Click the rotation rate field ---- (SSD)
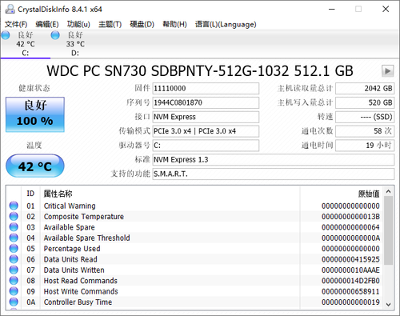Screen dimensions: 400x316 point(365,117)
